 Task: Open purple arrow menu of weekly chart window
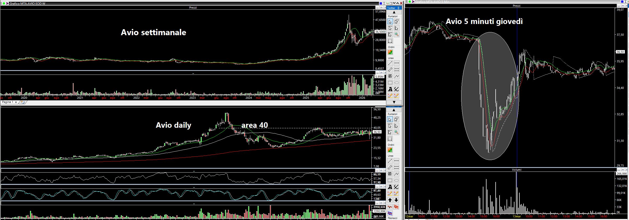pos(7,3)
